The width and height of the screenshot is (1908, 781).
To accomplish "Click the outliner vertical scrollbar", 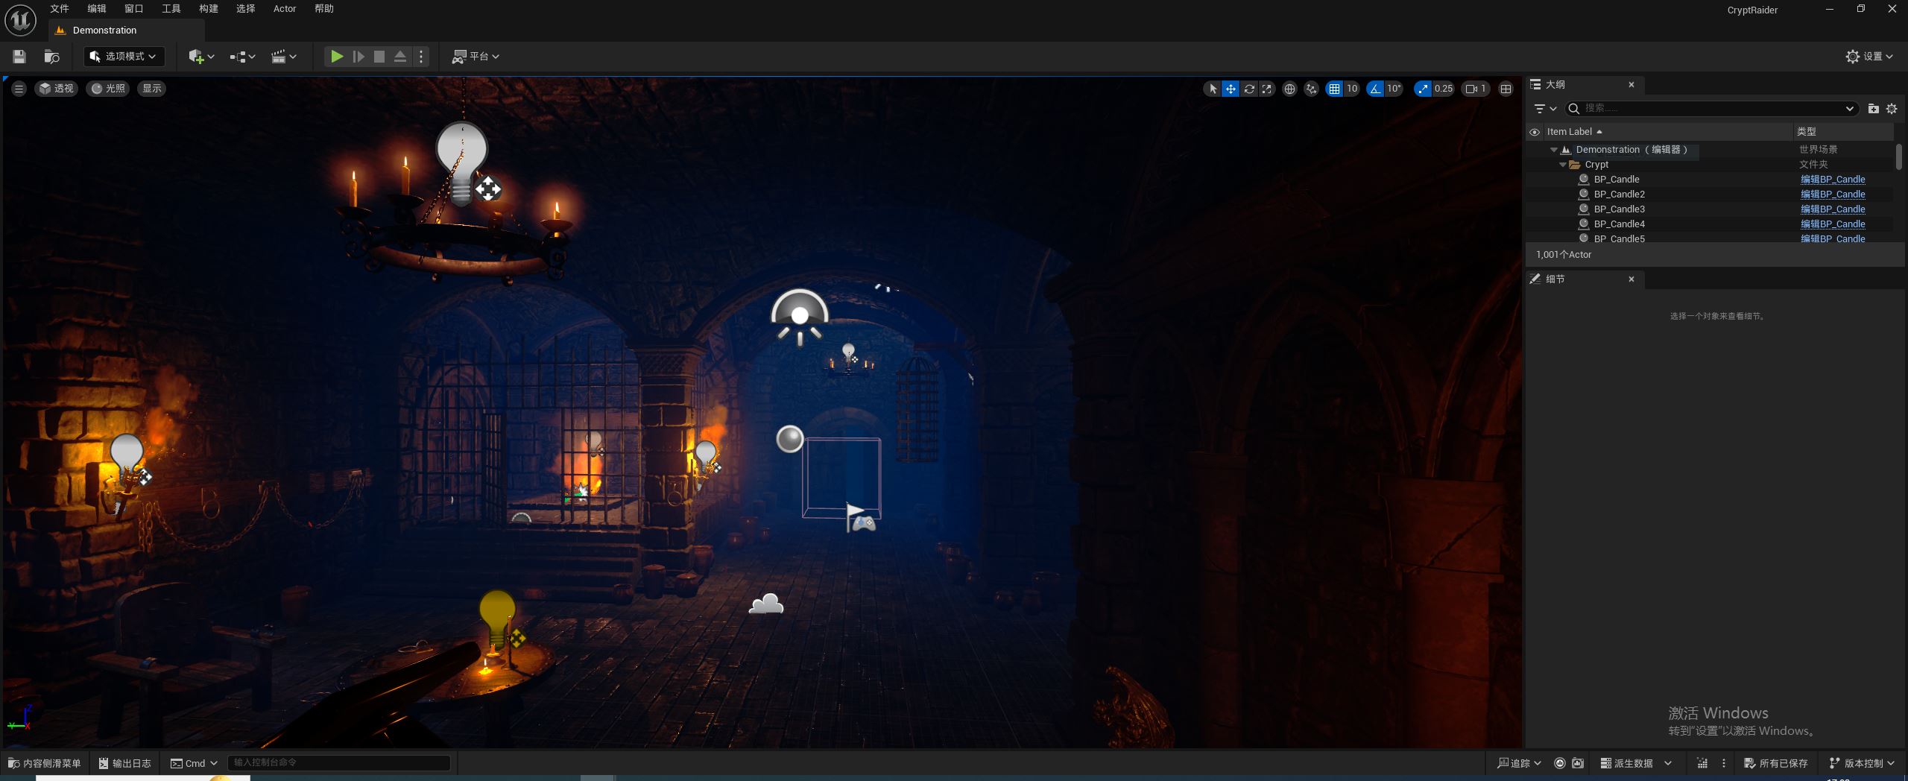I will (x=1898, y=157).
